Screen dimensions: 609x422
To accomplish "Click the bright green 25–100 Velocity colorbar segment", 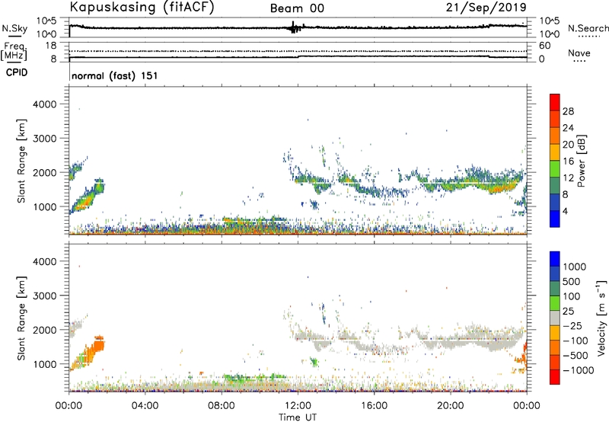I will click(x=555, y=303).
